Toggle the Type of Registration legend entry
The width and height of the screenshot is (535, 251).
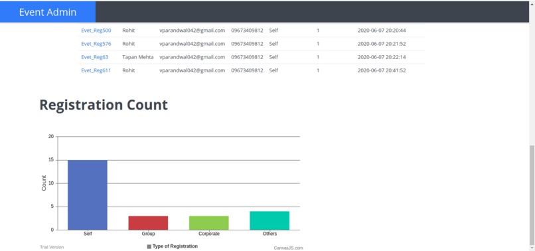click(173, 246)
